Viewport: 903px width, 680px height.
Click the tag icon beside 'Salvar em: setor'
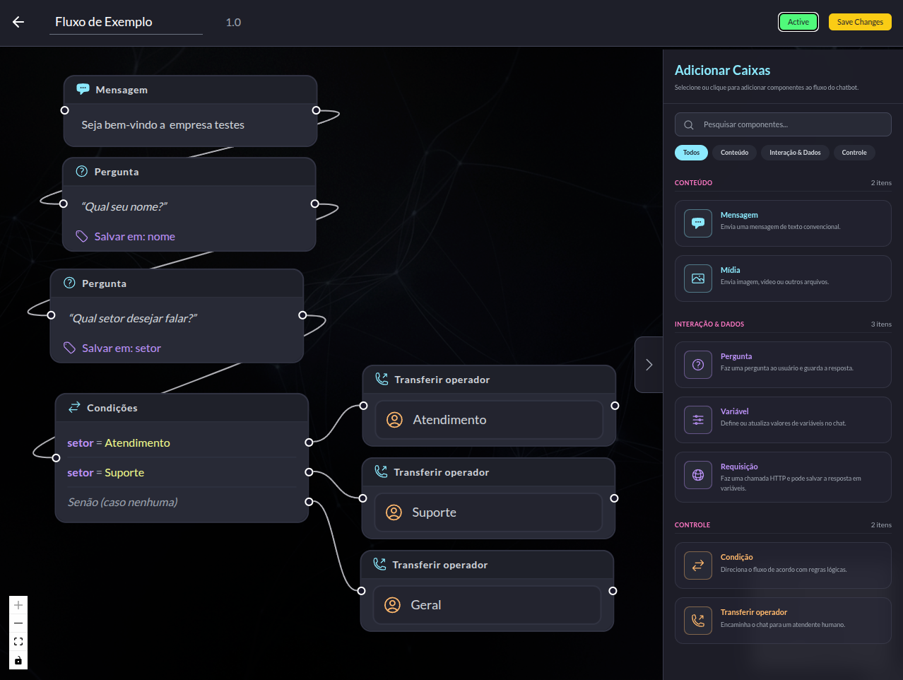click(69, 348)
